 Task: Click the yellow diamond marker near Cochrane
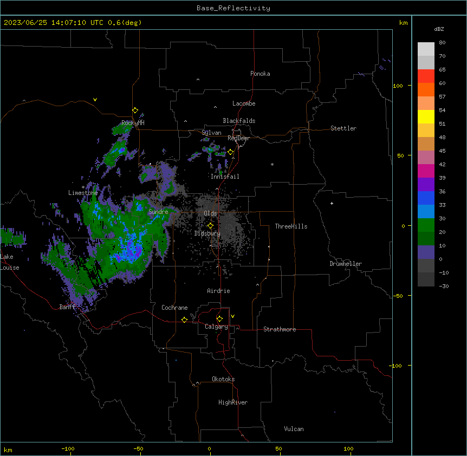[184, 320]
